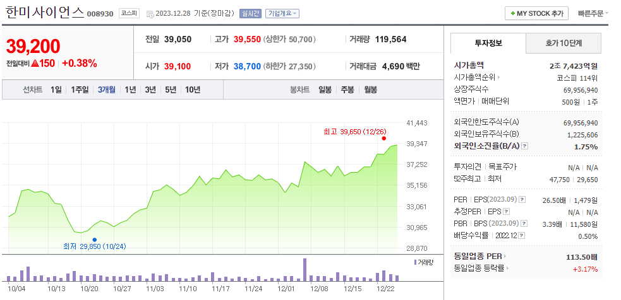Click the red up-triangle next to 150
This screenshot has width=621, height=300.
(35, 63)
